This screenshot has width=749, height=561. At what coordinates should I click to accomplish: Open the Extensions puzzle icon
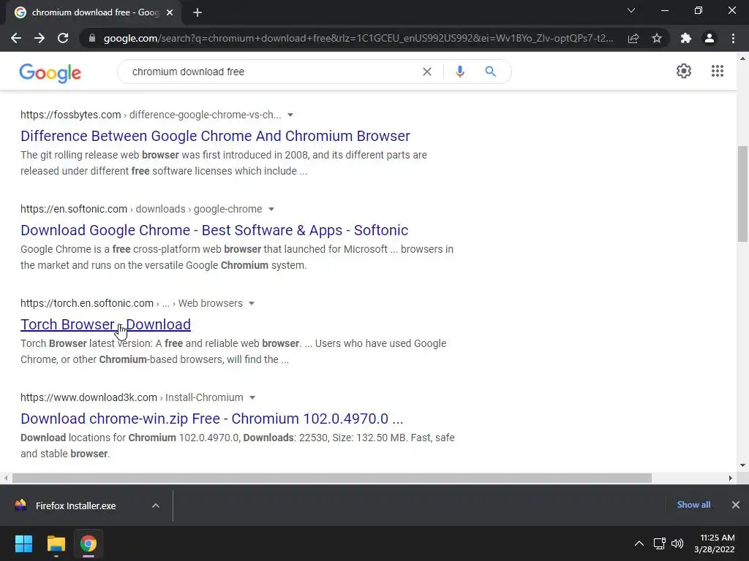click(x=686, y=38)
